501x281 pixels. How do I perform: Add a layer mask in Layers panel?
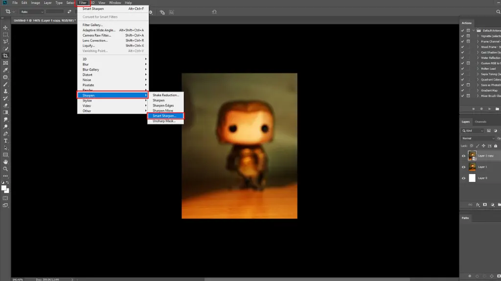coord(485,205)
